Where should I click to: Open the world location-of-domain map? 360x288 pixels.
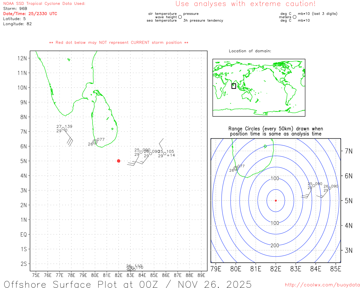pos(259,87)
